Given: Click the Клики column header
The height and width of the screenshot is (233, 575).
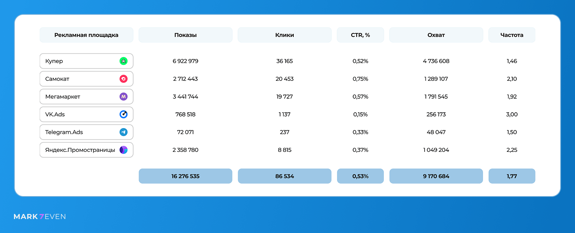Looking at the screenshot, I should pyautogui.click(x=284, y=35).
